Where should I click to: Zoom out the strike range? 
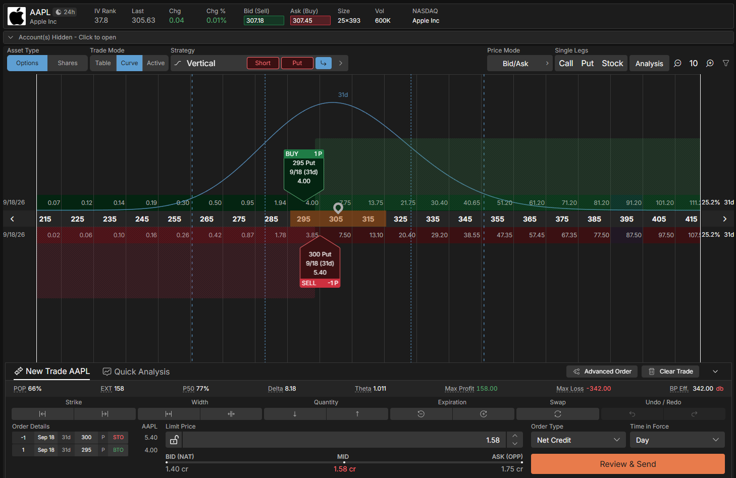click(x=677, y=63)
